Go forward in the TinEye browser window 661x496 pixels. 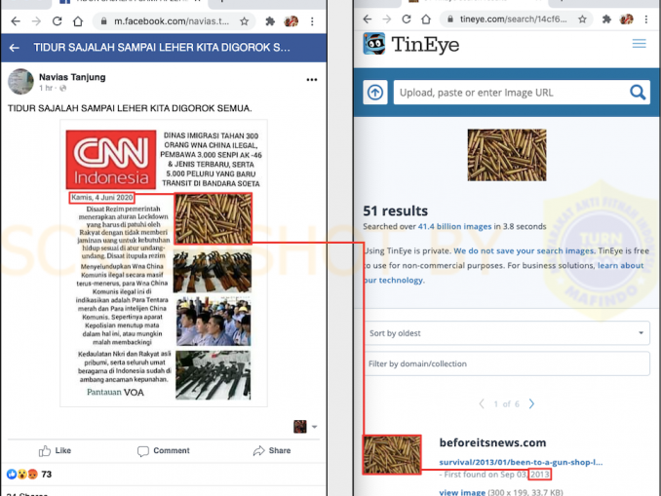387,19
